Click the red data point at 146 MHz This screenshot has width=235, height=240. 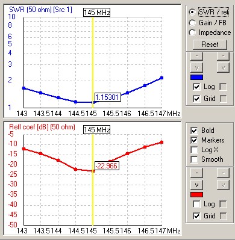click(127, 153)
